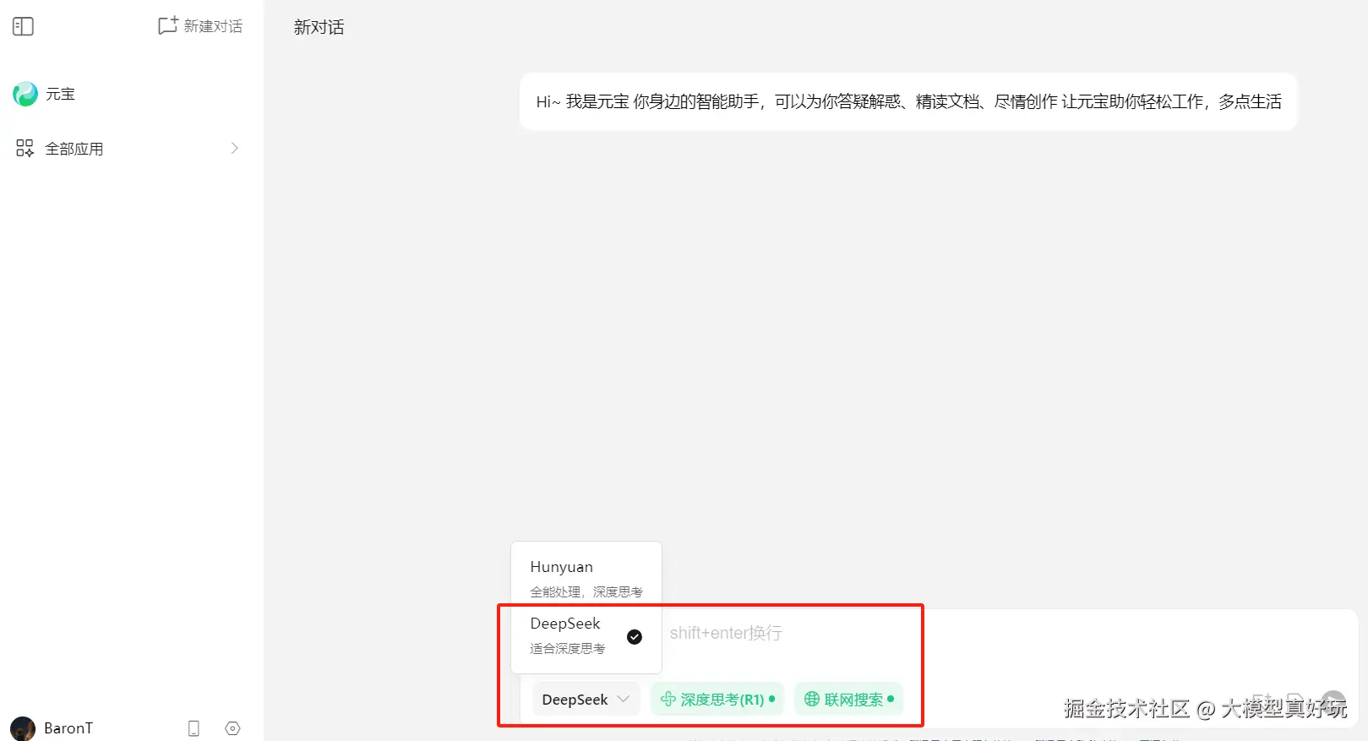The image size is (1368, 741).
Task: Toggle 联网搜索 web search mode
Action: (x=848, y=700)
